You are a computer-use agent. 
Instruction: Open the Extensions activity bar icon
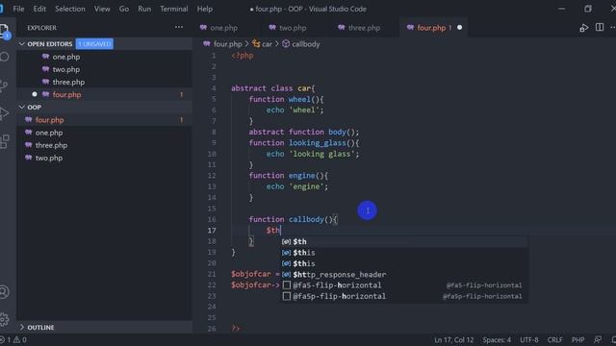coord(5,141)
